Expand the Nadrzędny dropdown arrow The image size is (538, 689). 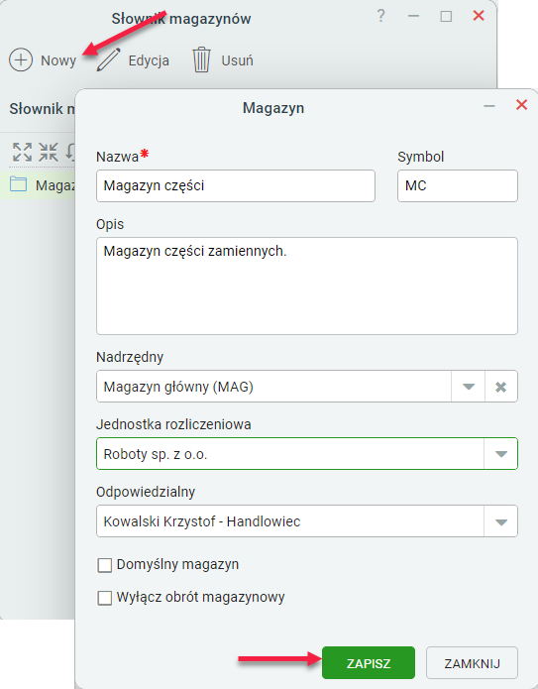coord(469,387)
